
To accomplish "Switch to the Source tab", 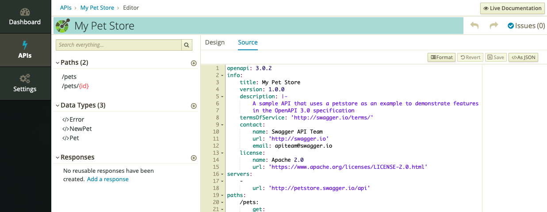I will pos(248,42).
